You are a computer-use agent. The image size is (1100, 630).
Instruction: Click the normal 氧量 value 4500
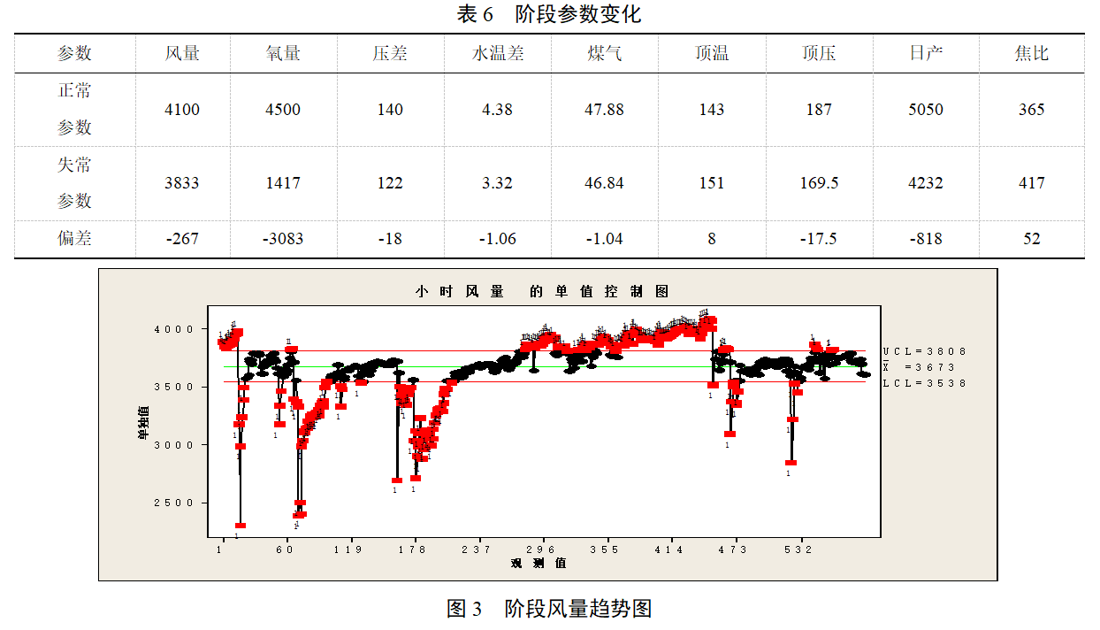pyautogui.click(x=283, y=110)
